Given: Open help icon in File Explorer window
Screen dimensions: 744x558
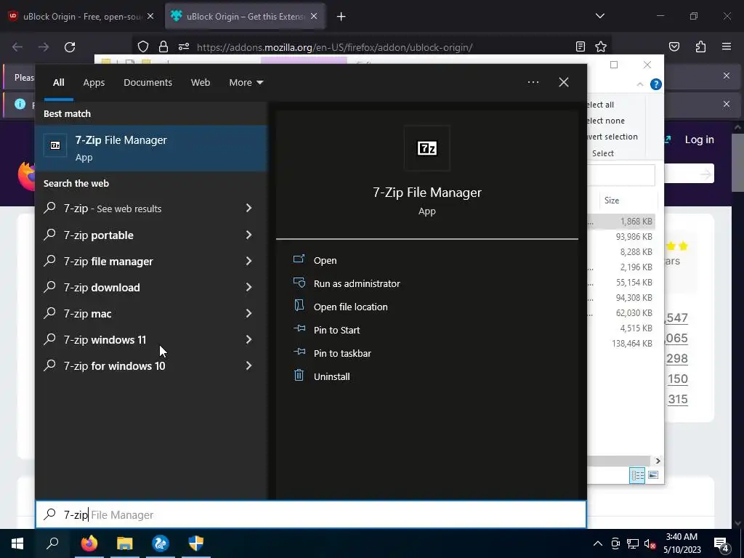Looking at the screenshot, I should 656,84.
